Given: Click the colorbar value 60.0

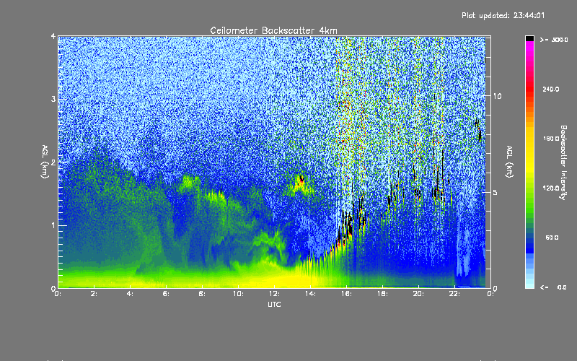Looking at the screenshot, I should pyautogui.click(x=552, y=238).
